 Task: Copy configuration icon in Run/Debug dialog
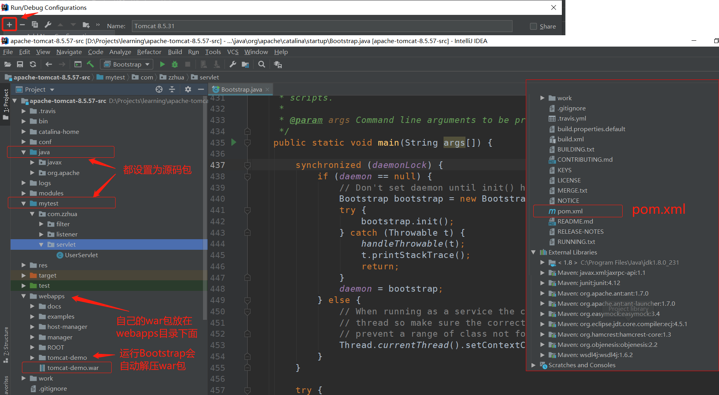tap(35, 25)
